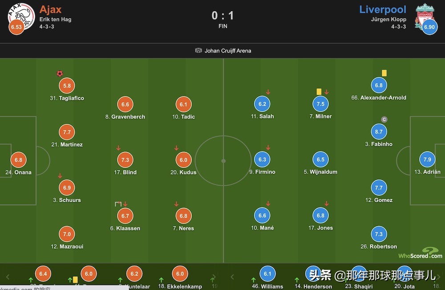Select Onana's 6.8 rating bubble

[18, 160]
